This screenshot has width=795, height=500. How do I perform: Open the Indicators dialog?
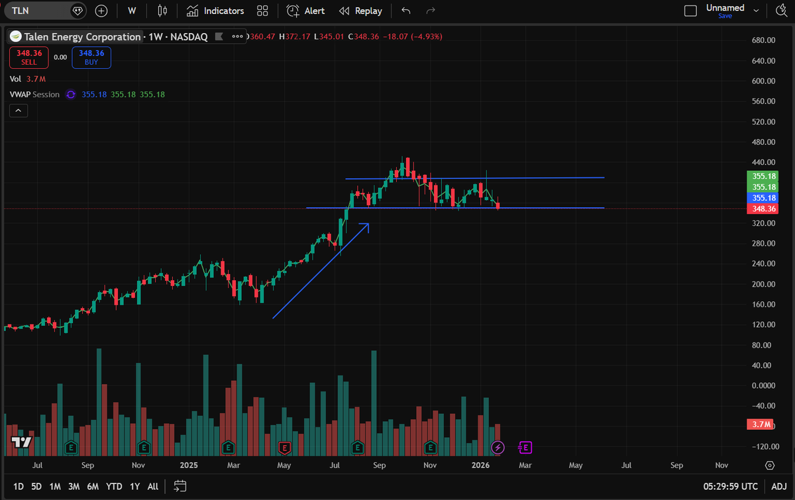tap(215, 11)
